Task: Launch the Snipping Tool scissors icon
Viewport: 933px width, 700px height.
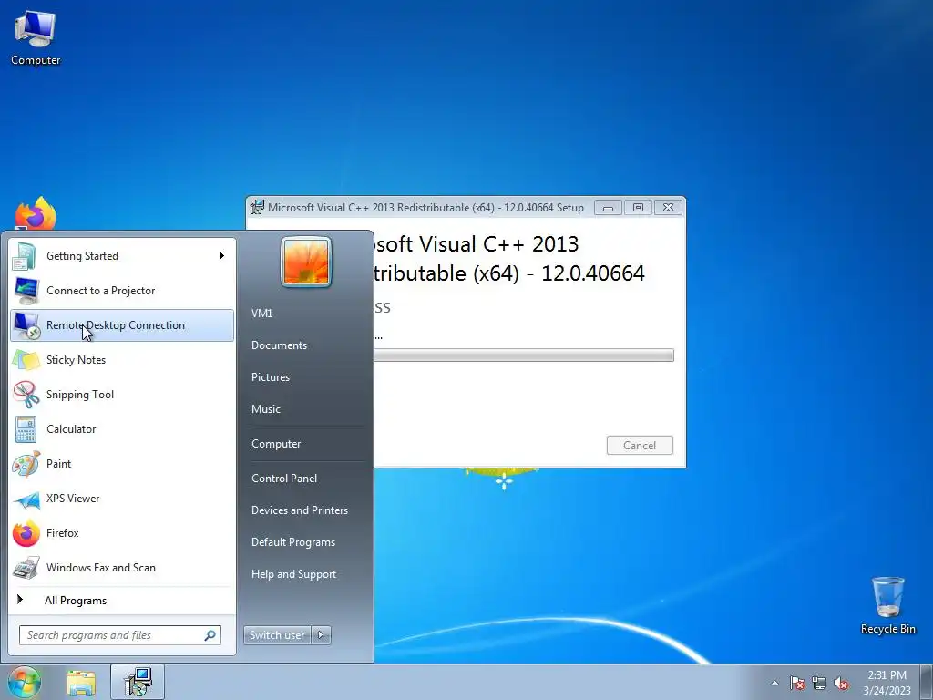Action: (26, 395)
